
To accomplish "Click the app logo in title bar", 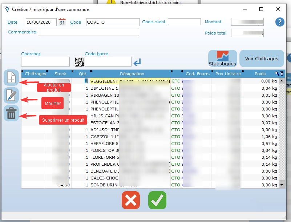I will click(7, 9).
